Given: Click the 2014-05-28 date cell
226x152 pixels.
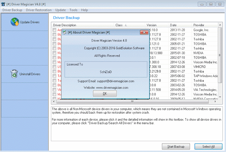Looking at the screenshot, I should click(177, 90).
